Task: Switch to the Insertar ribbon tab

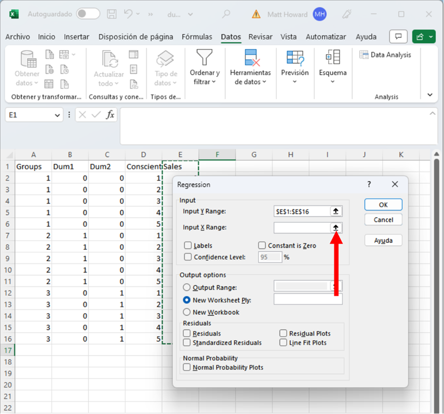Action: coord(77,37)
